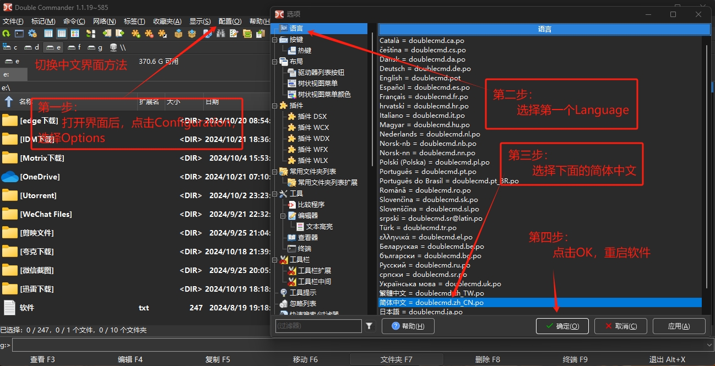Switch to full columns view icon
Image resolution: width=715 pixels, height=366 pixels.
point(62,34)
